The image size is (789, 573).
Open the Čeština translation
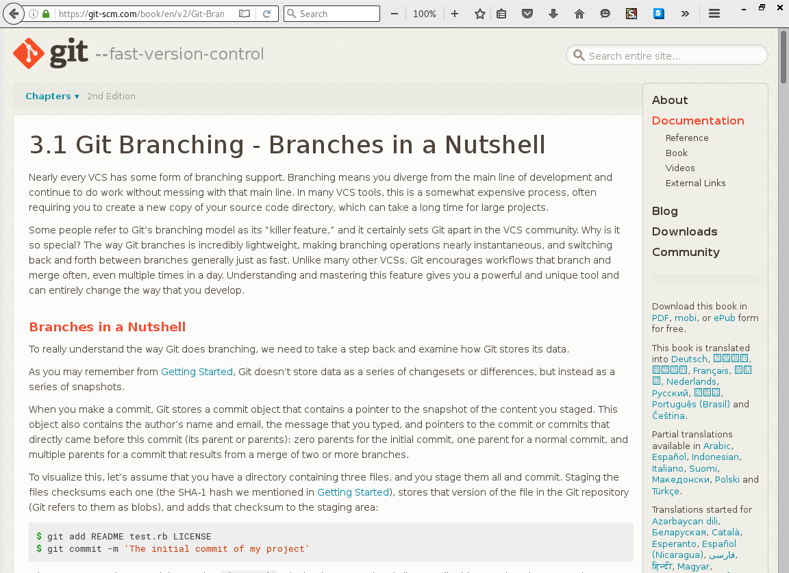tap(668, 416)
